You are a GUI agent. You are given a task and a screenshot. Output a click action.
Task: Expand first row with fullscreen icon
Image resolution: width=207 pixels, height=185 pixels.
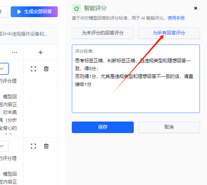tap(33, 69)
